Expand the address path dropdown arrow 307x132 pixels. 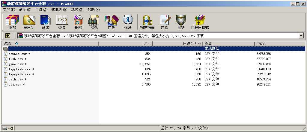pos(301,36)
